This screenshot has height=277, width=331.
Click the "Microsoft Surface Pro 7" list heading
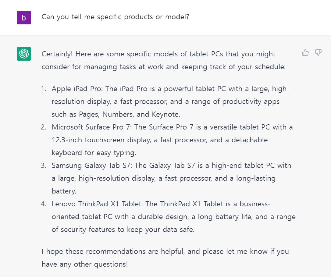click(x=91, y=127)
